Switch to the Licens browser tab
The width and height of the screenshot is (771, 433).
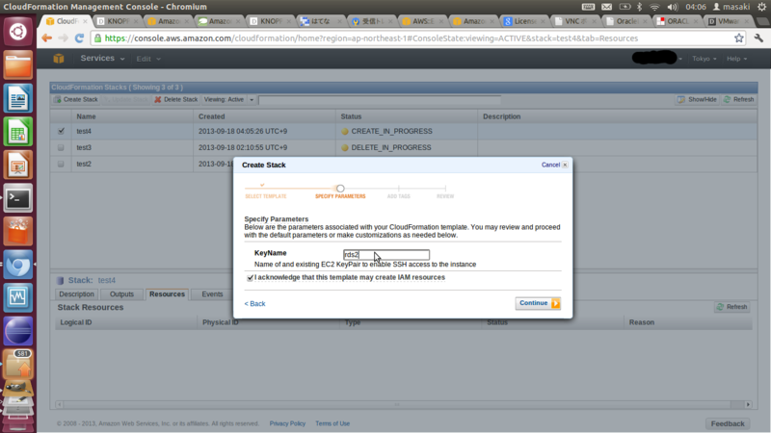pos(523,21)
